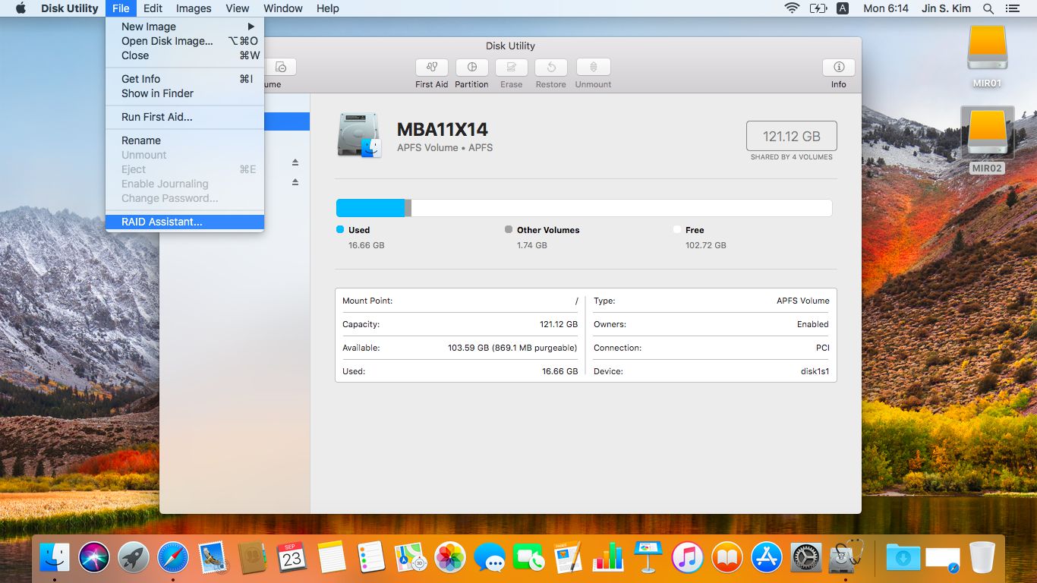This screenshot has width=1037, height=583.
Task: Open the Images menu
Action: [194, 8]
